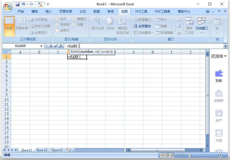Open the 显示比例 zoom dialog

point(98,23)
